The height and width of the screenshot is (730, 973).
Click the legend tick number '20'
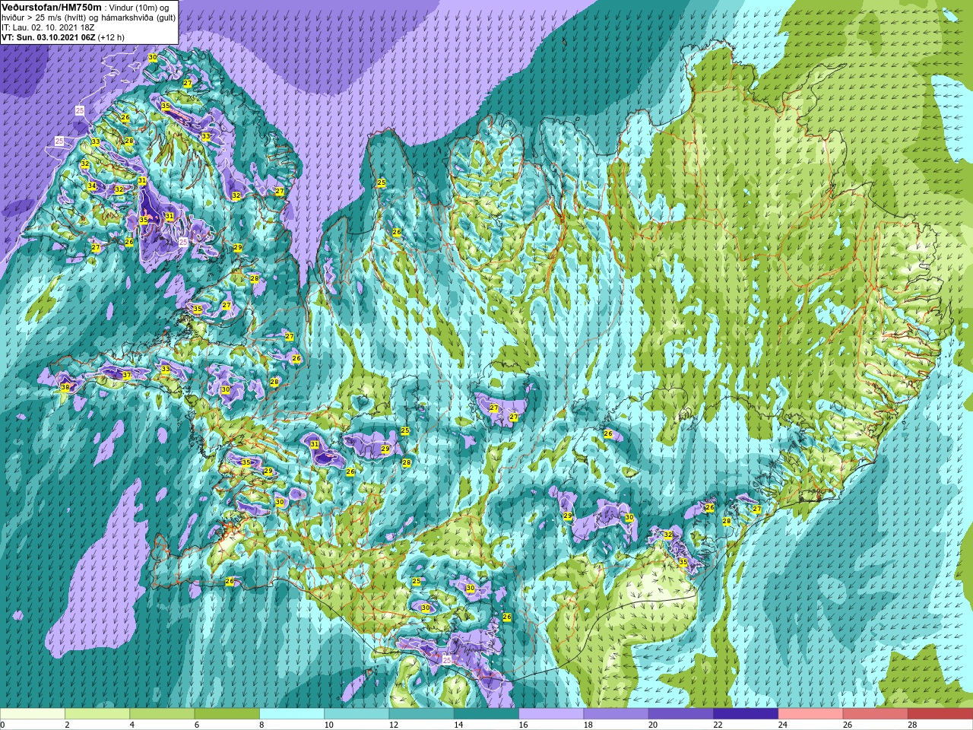pos(653,725)
